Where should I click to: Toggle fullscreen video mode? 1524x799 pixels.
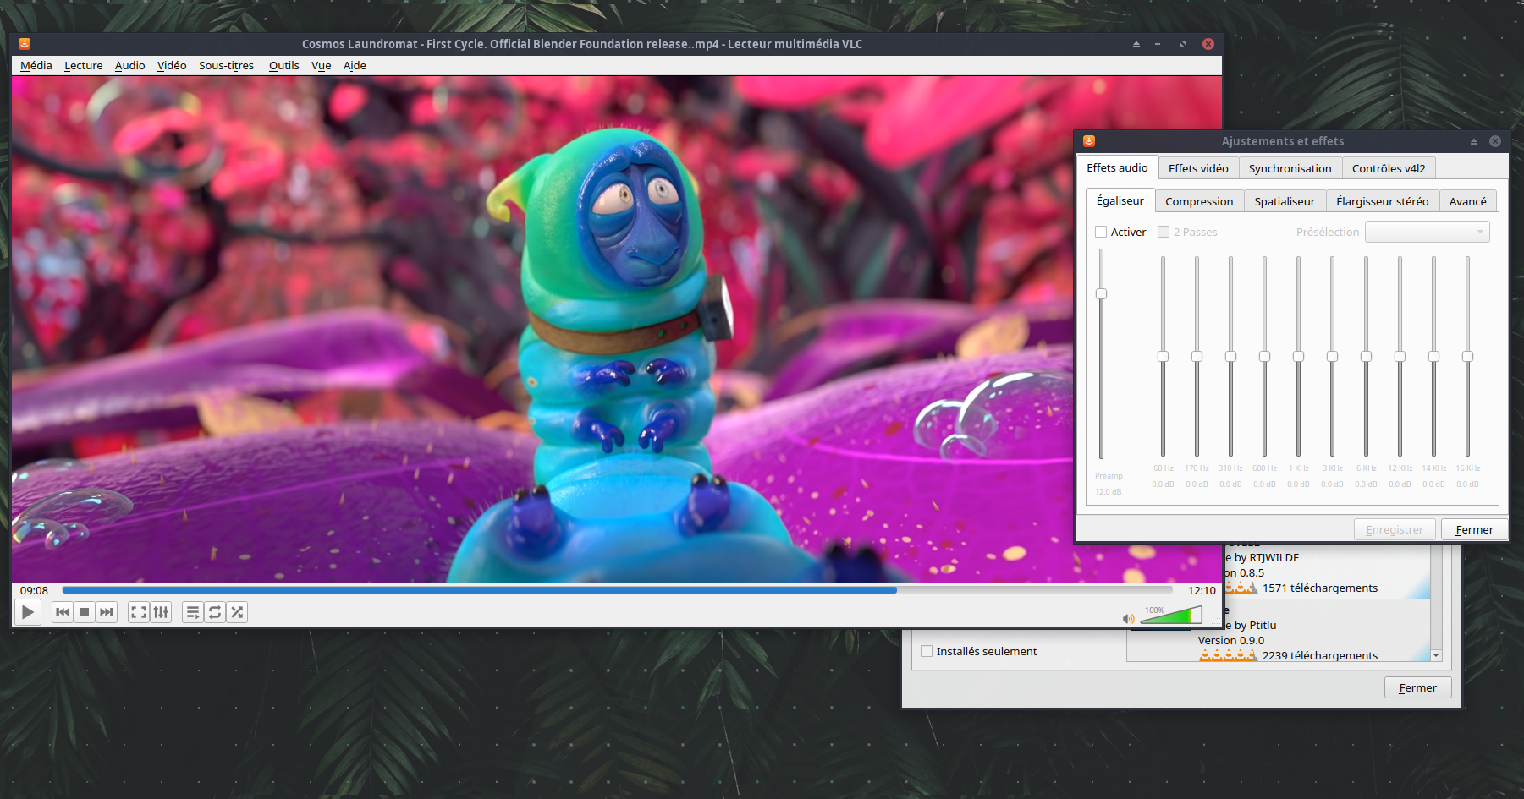click(139, 612)
